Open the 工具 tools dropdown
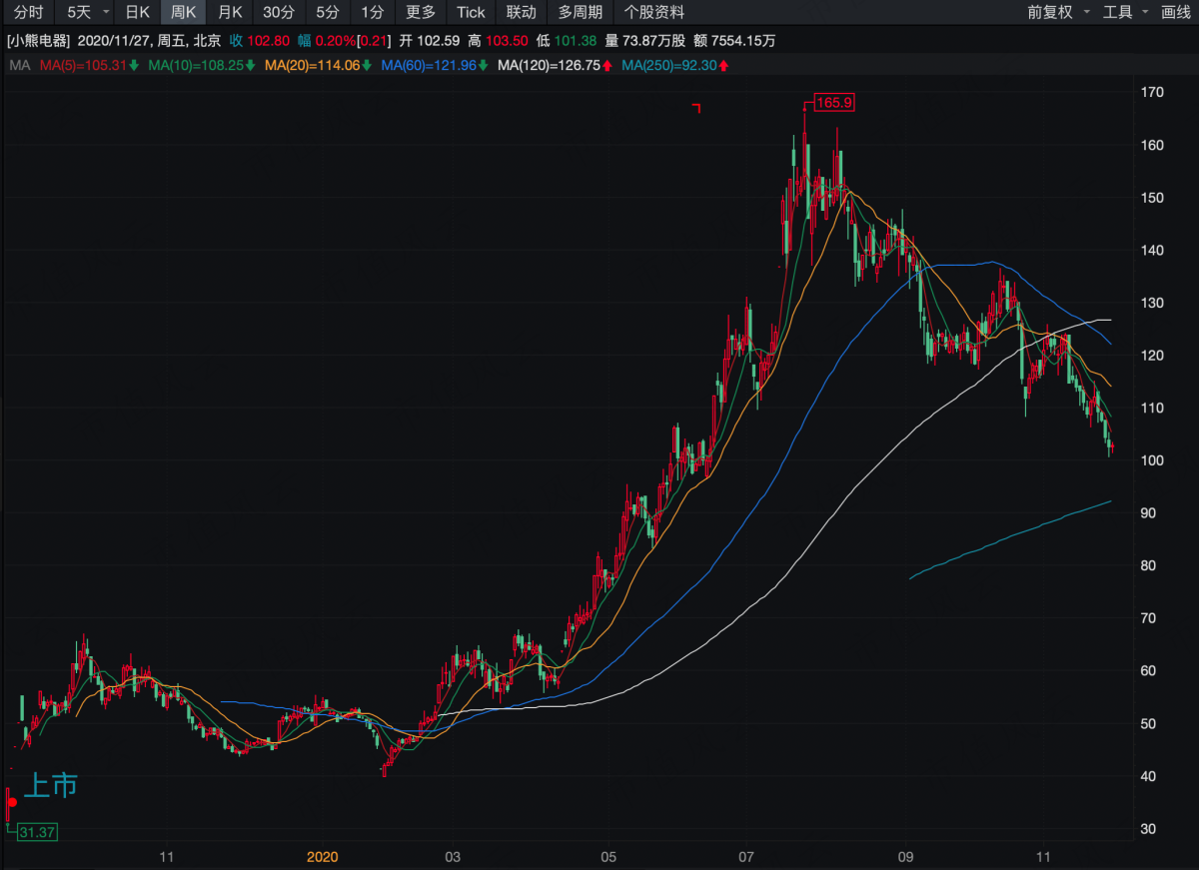1199x870 pixels. (1124, 12)
